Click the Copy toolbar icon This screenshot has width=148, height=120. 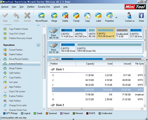(x=87, y=15)
